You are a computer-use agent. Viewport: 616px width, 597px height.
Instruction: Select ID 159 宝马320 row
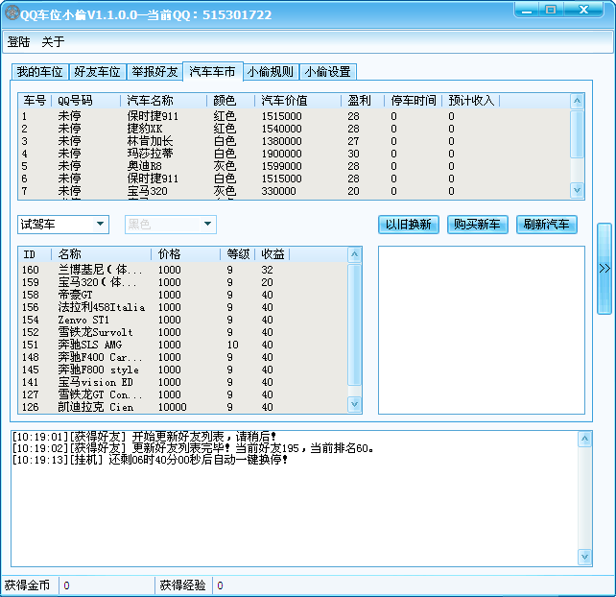[x=183, y=282]
